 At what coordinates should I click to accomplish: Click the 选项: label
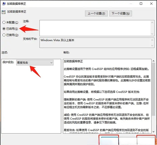[5, 52]
